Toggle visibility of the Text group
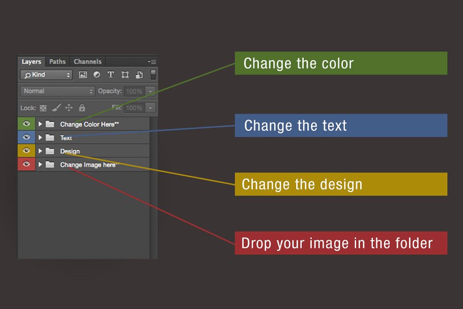This screenshot has height=309, width=463. click(x=26, y=137)
